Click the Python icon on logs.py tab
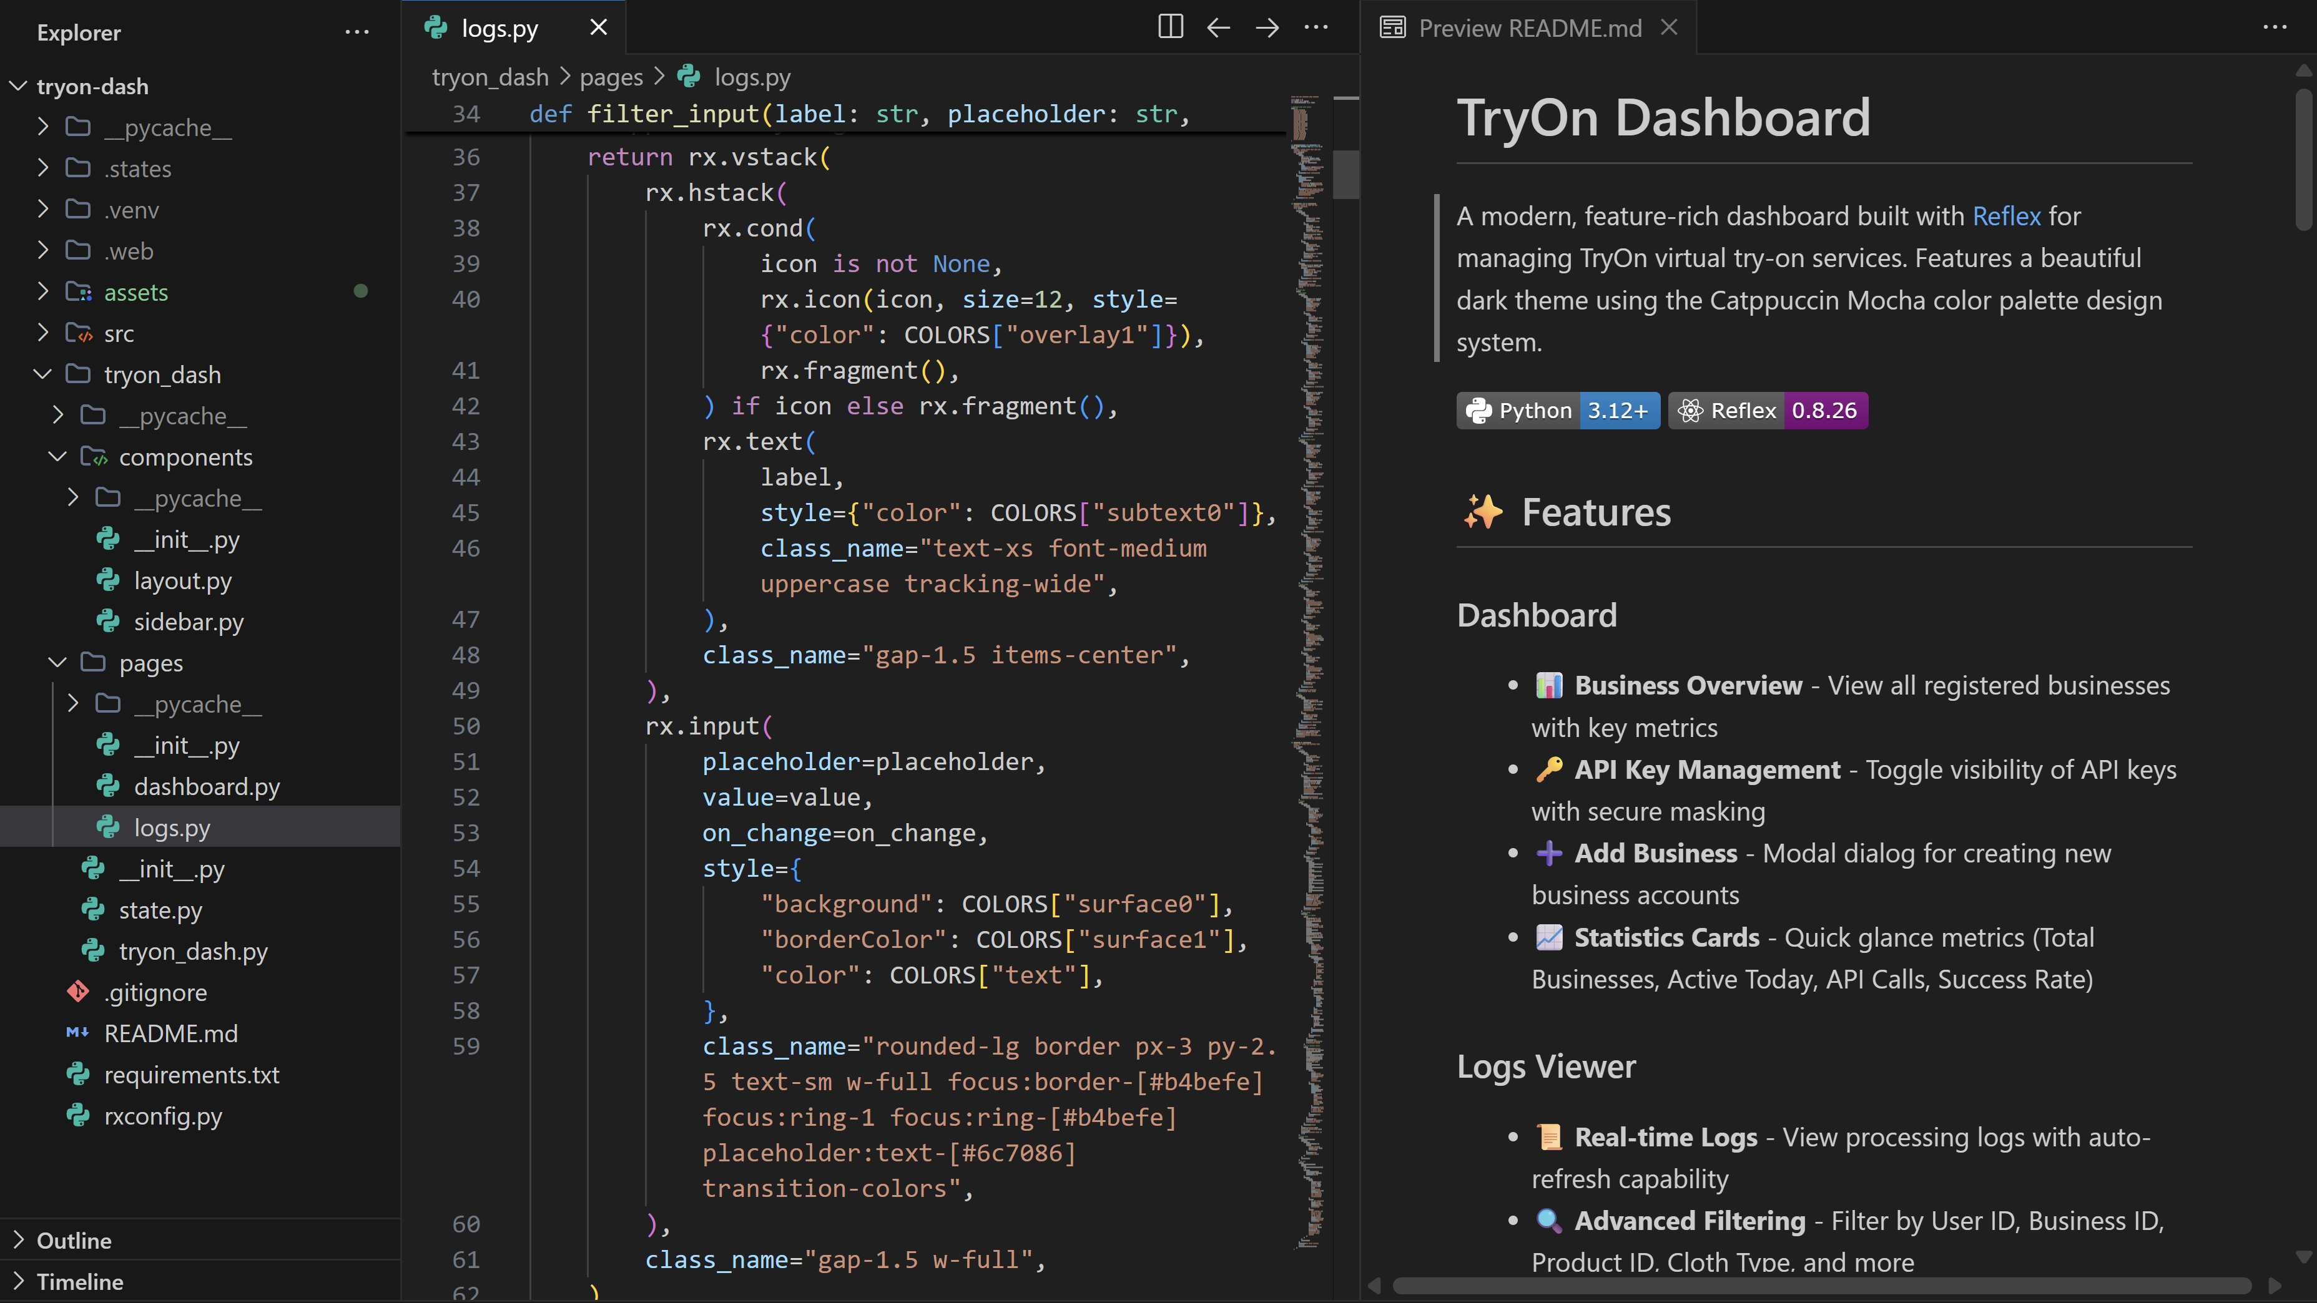The width and height of the screenshot is (2317, 1303). 436,27
